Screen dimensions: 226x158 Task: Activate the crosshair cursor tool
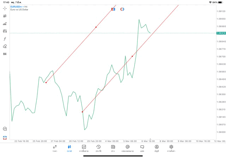click(x=5, y=8)
